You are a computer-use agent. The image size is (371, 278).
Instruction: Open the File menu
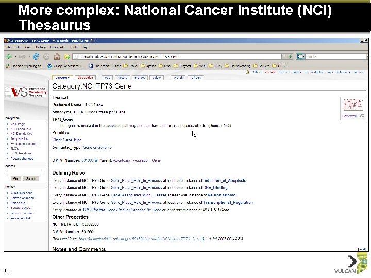point(8,47)
